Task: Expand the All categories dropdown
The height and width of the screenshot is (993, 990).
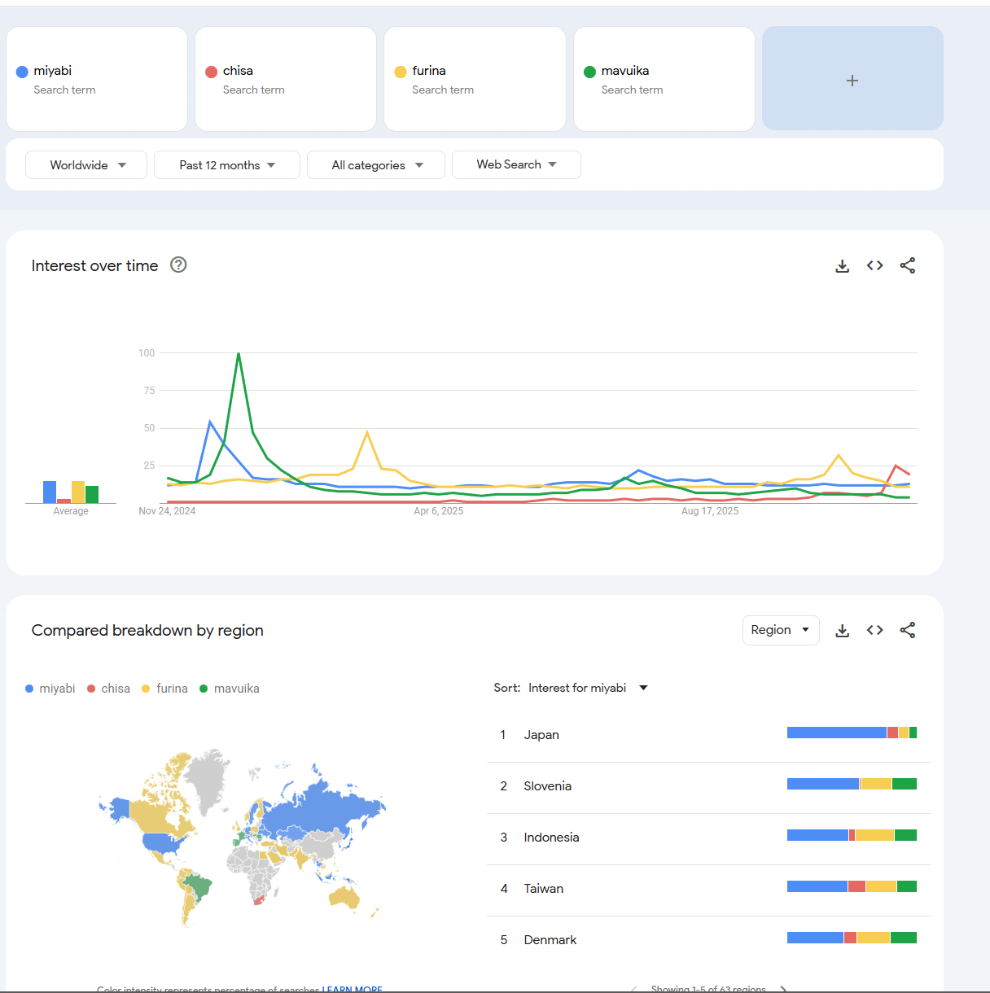Action: [376, 164]
